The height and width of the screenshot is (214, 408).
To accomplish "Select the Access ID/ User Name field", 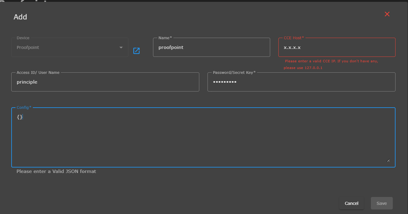I will pos(105,82).
